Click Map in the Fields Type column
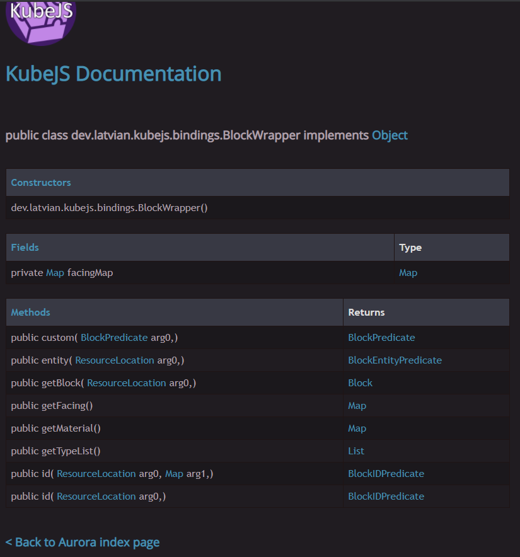This screenshot has height=557, width=520. coord(408,273)
